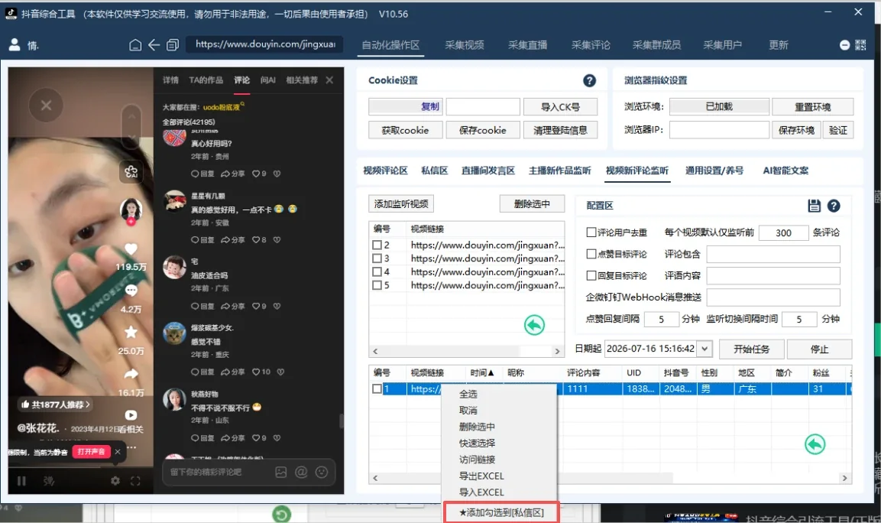Viewport: 881px width, 523px height.
Task: Dismiss the mute notice with X
Action: pyautogui.click(x=118, y=452)
